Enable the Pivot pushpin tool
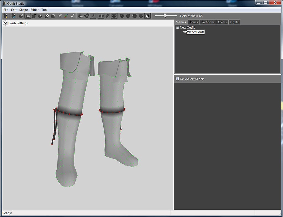 click(x=87, y=16)
